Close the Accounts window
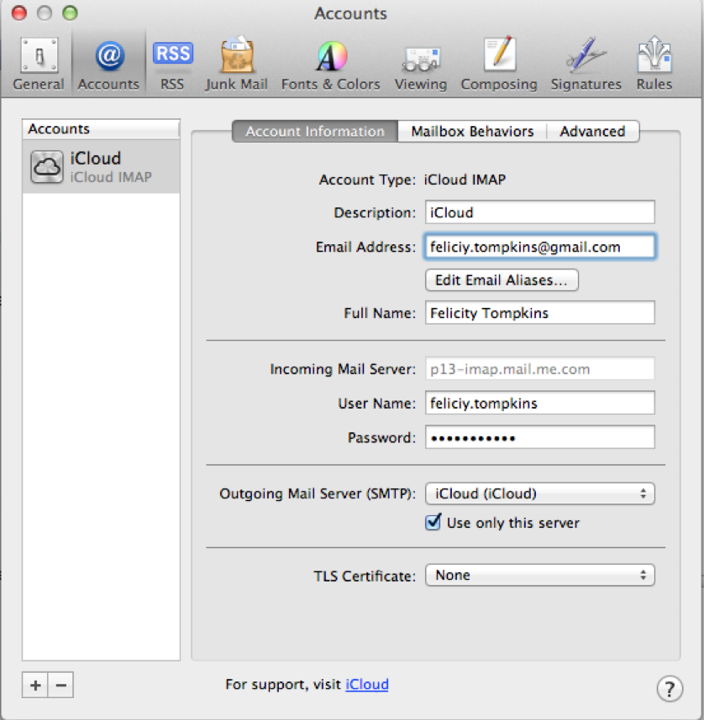704x720 pixels. (x=19, y=13)
